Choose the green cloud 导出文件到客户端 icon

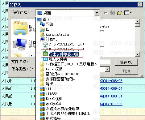[45, 54]
